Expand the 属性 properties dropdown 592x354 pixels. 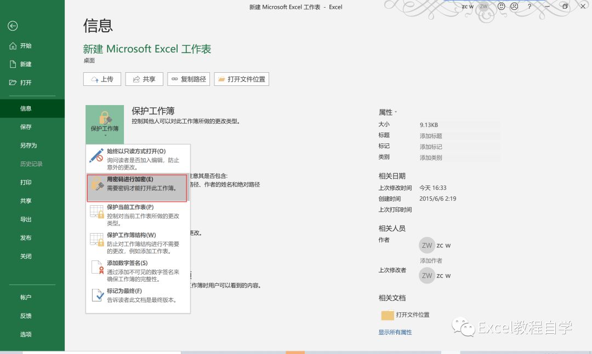388,112
